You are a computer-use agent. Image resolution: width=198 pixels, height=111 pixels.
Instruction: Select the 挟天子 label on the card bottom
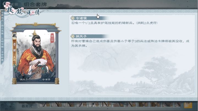pos(24,79)
